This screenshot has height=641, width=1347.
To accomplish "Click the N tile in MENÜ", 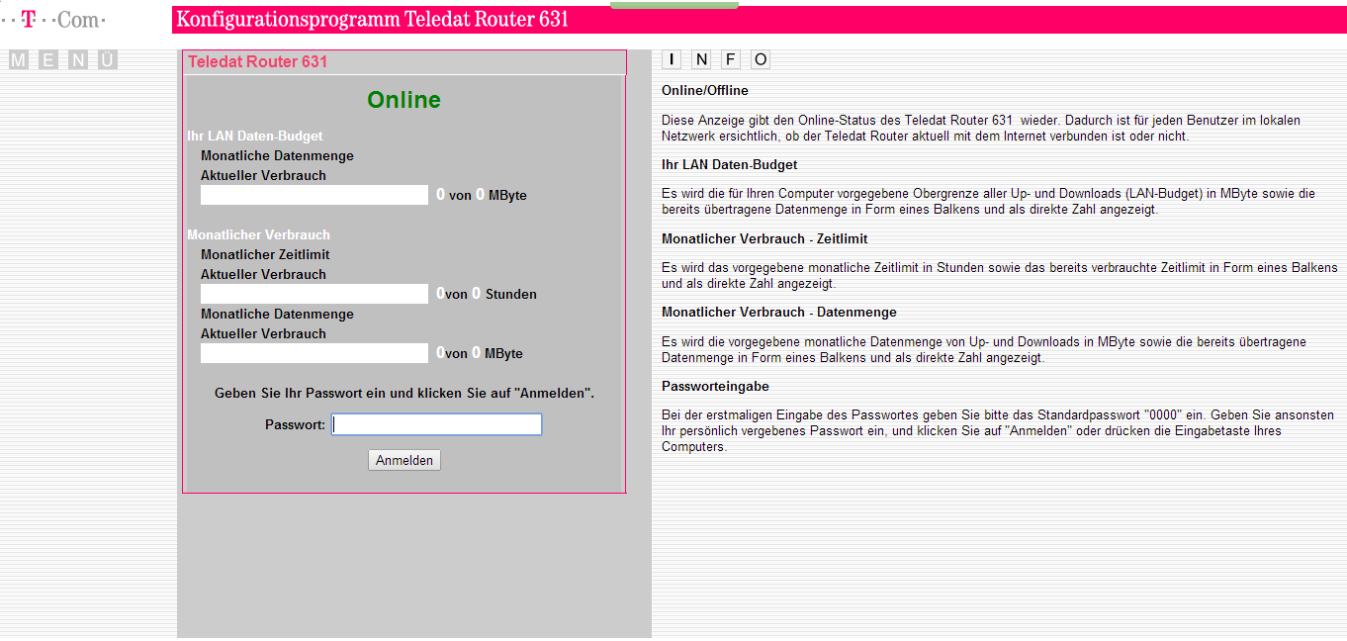I will (x=78, y=60).
